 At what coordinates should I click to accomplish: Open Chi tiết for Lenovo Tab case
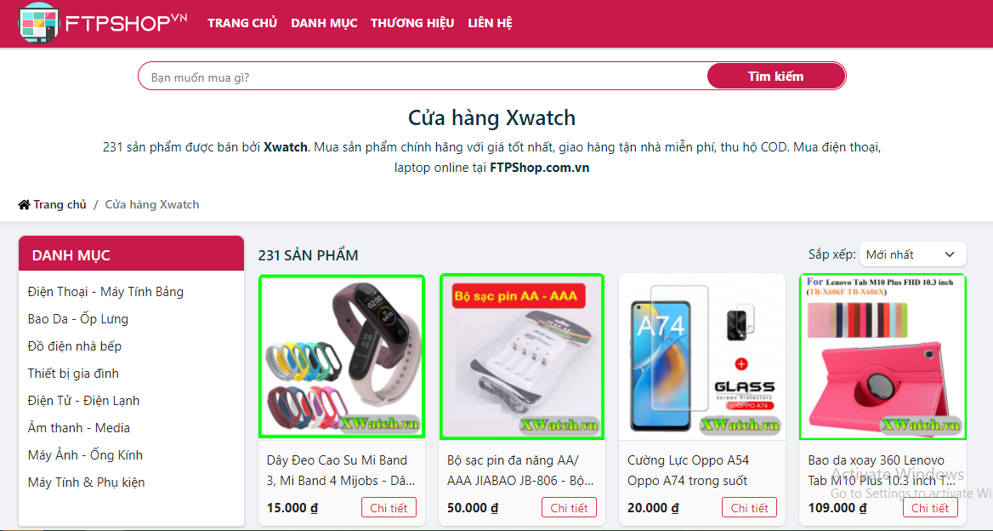[930, 507]
